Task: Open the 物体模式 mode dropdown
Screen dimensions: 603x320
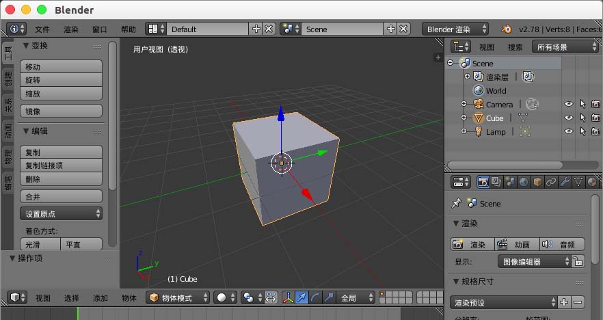Action: click(x=178, y=297)
